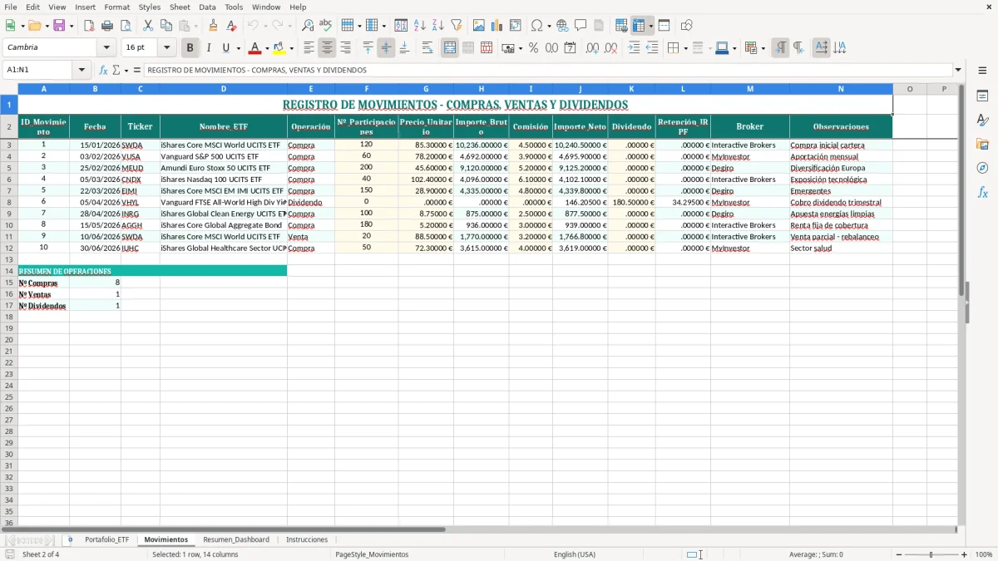998x561 pixels.
Task: Format as Date icon
Action: [x=570, y=48]
